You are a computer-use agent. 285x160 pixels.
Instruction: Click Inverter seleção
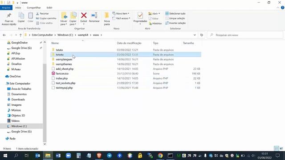(175, 23)
